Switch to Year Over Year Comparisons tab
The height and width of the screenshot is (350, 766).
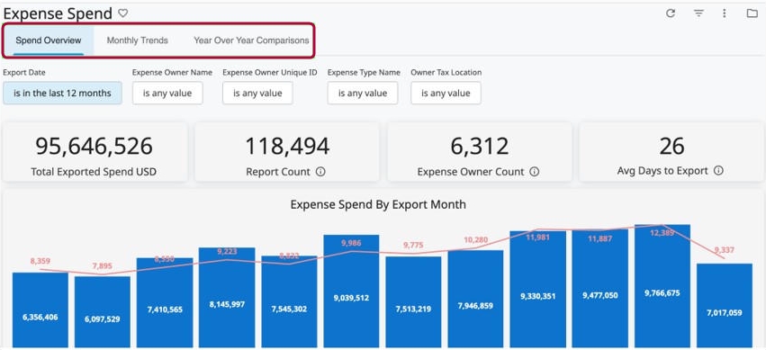tap(251, 40)
